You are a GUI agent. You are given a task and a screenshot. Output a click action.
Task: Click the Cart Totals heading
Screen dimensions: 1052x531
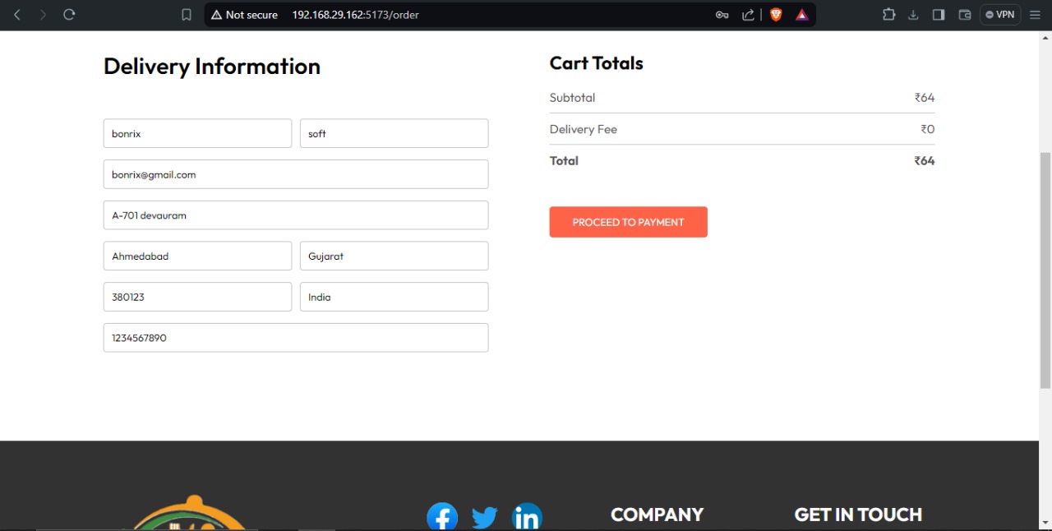tap(597, 63)
